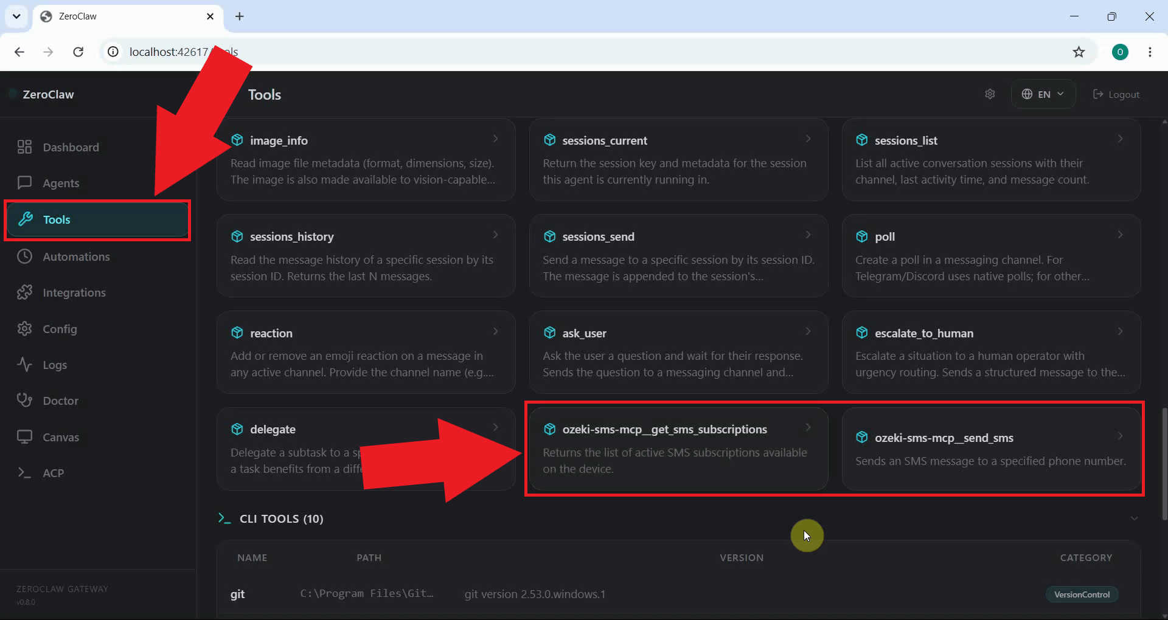Open Dashboard from the sidebar
Image resolution: width=1168 pixels, height=620 pixels.
click(x=97, y=147)
